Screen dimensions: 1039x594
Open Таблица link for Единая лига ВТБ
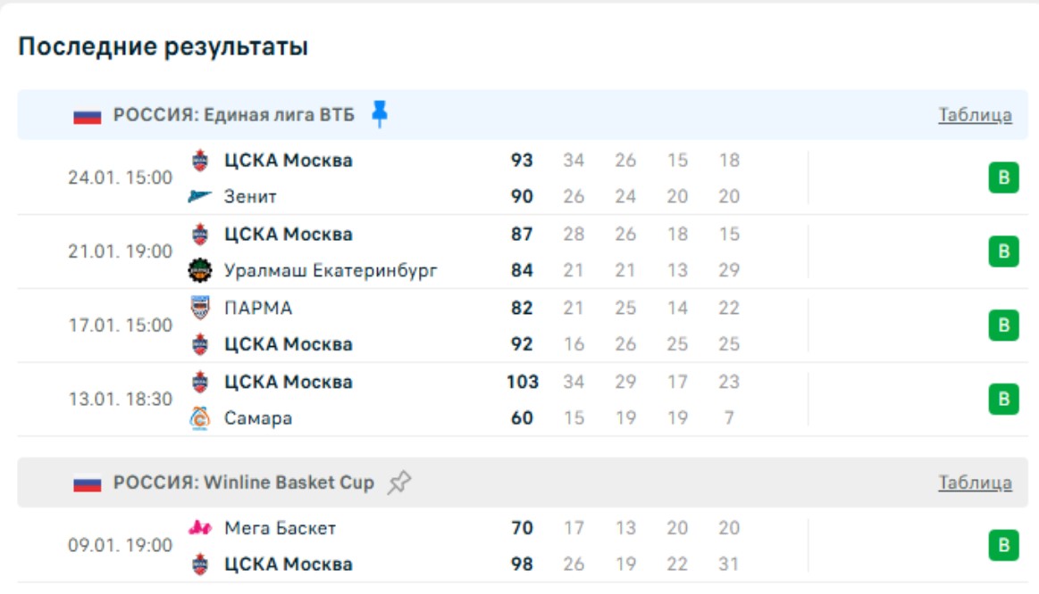(975, 115)
